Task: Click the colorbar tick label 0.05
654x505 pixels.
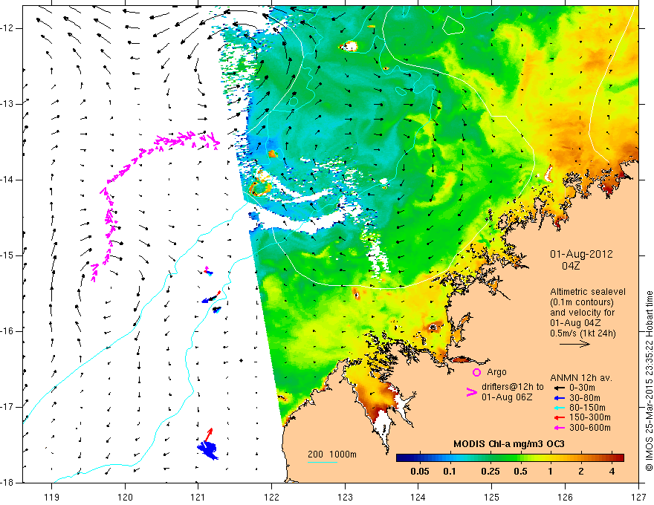Action: coord(420,472)
